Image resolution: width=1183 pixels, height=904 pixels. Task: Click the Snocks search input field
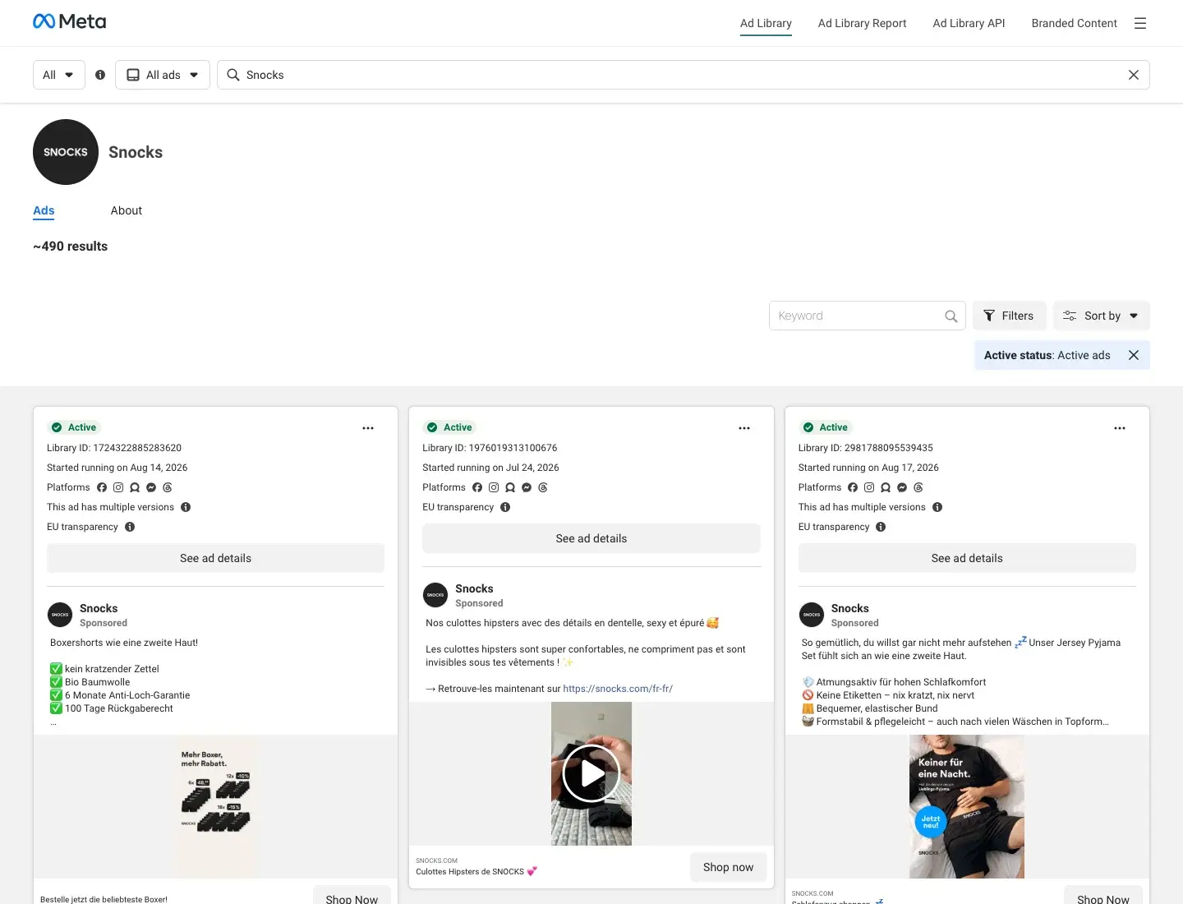(683, 75)
